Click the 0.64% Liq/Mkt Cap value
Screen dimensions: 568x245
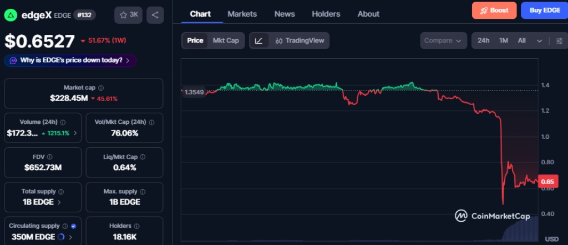(x=124, y=168)
